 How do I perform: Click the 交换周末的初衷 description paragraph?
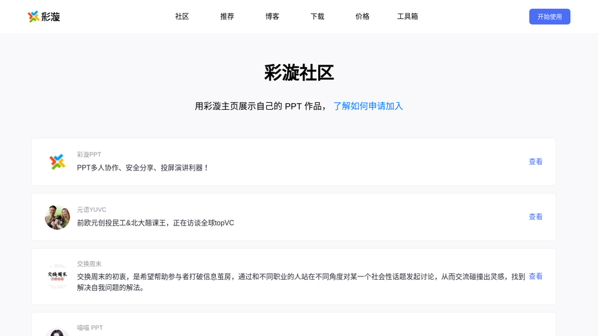[x=301, y=282]
